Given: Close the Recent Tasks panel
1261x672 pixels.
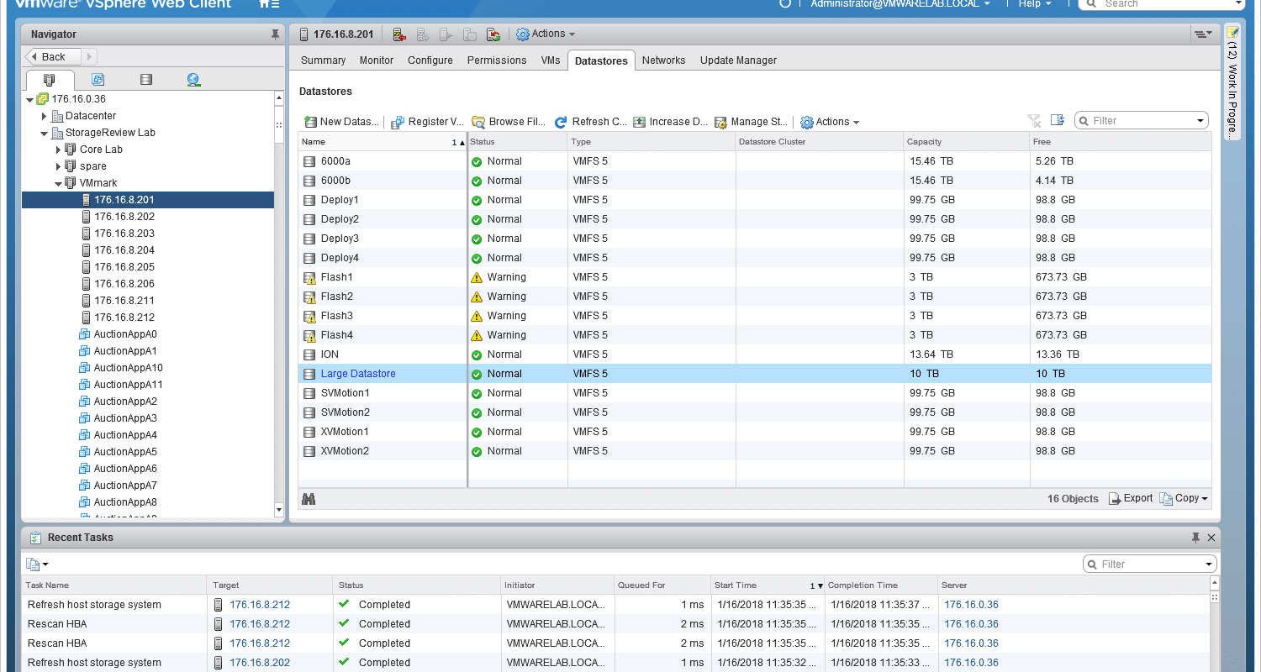Looking at the screenshot, I should coord(1211,538).
